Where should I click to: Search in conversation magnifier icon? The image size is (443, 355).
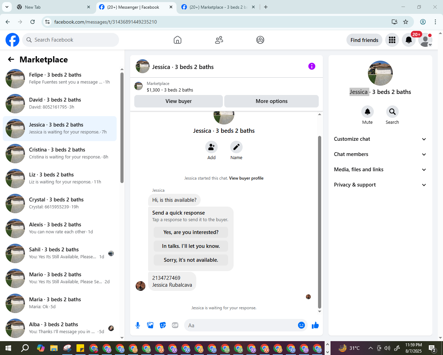coord(392,112)
